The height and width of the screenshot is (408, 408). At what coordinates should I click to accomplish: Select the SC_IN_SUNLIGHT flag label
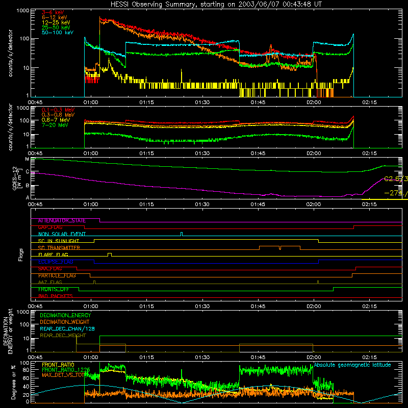[59, 241]
